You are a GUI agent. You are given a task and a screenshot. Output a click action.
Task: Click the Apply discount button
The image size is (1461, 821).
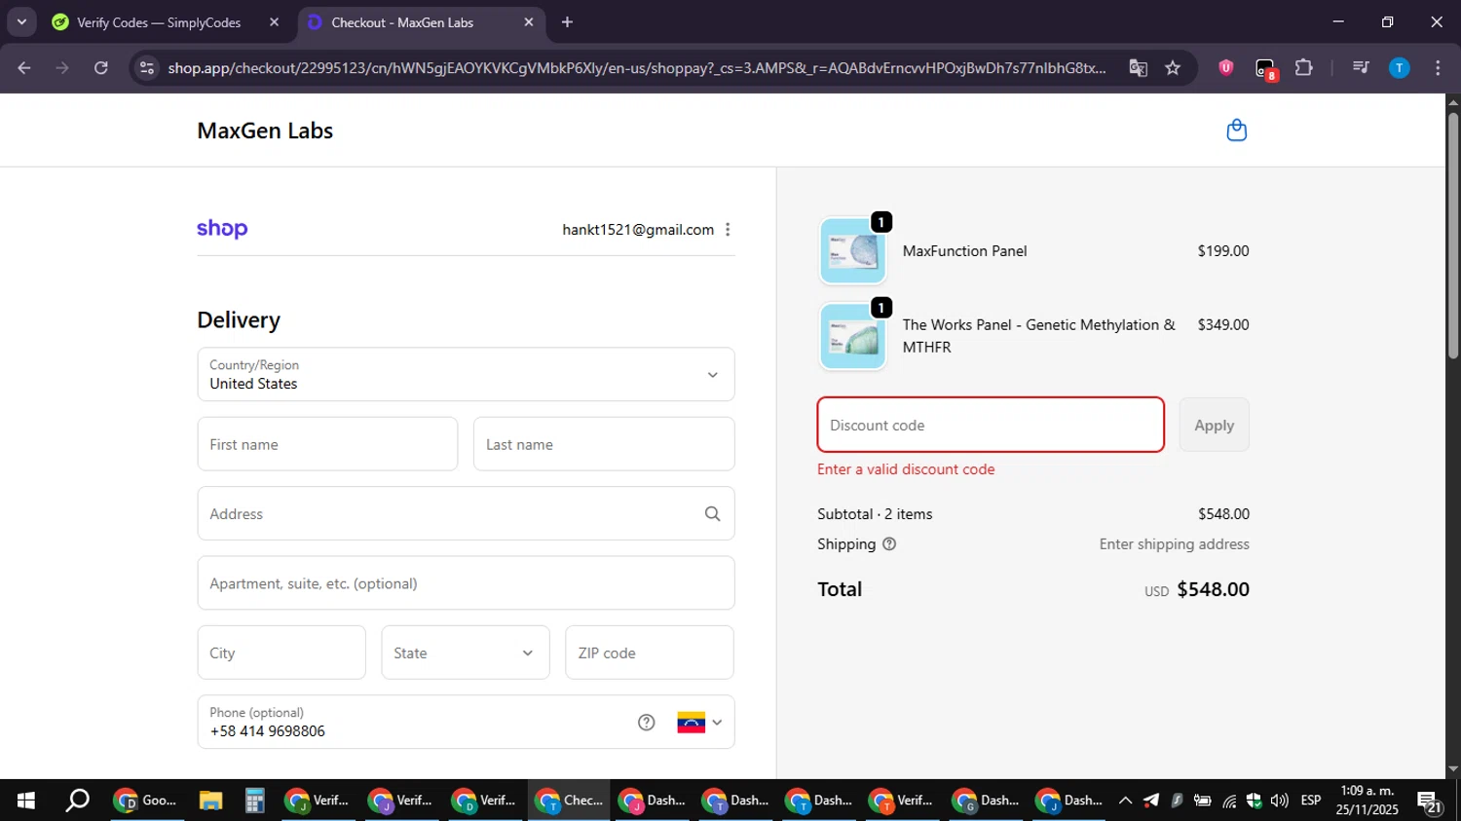[x=1214, y=425]
